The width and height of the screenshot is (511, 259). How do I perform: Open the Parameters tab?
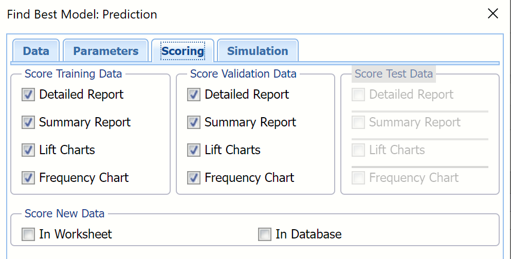[x=105, y=51]
